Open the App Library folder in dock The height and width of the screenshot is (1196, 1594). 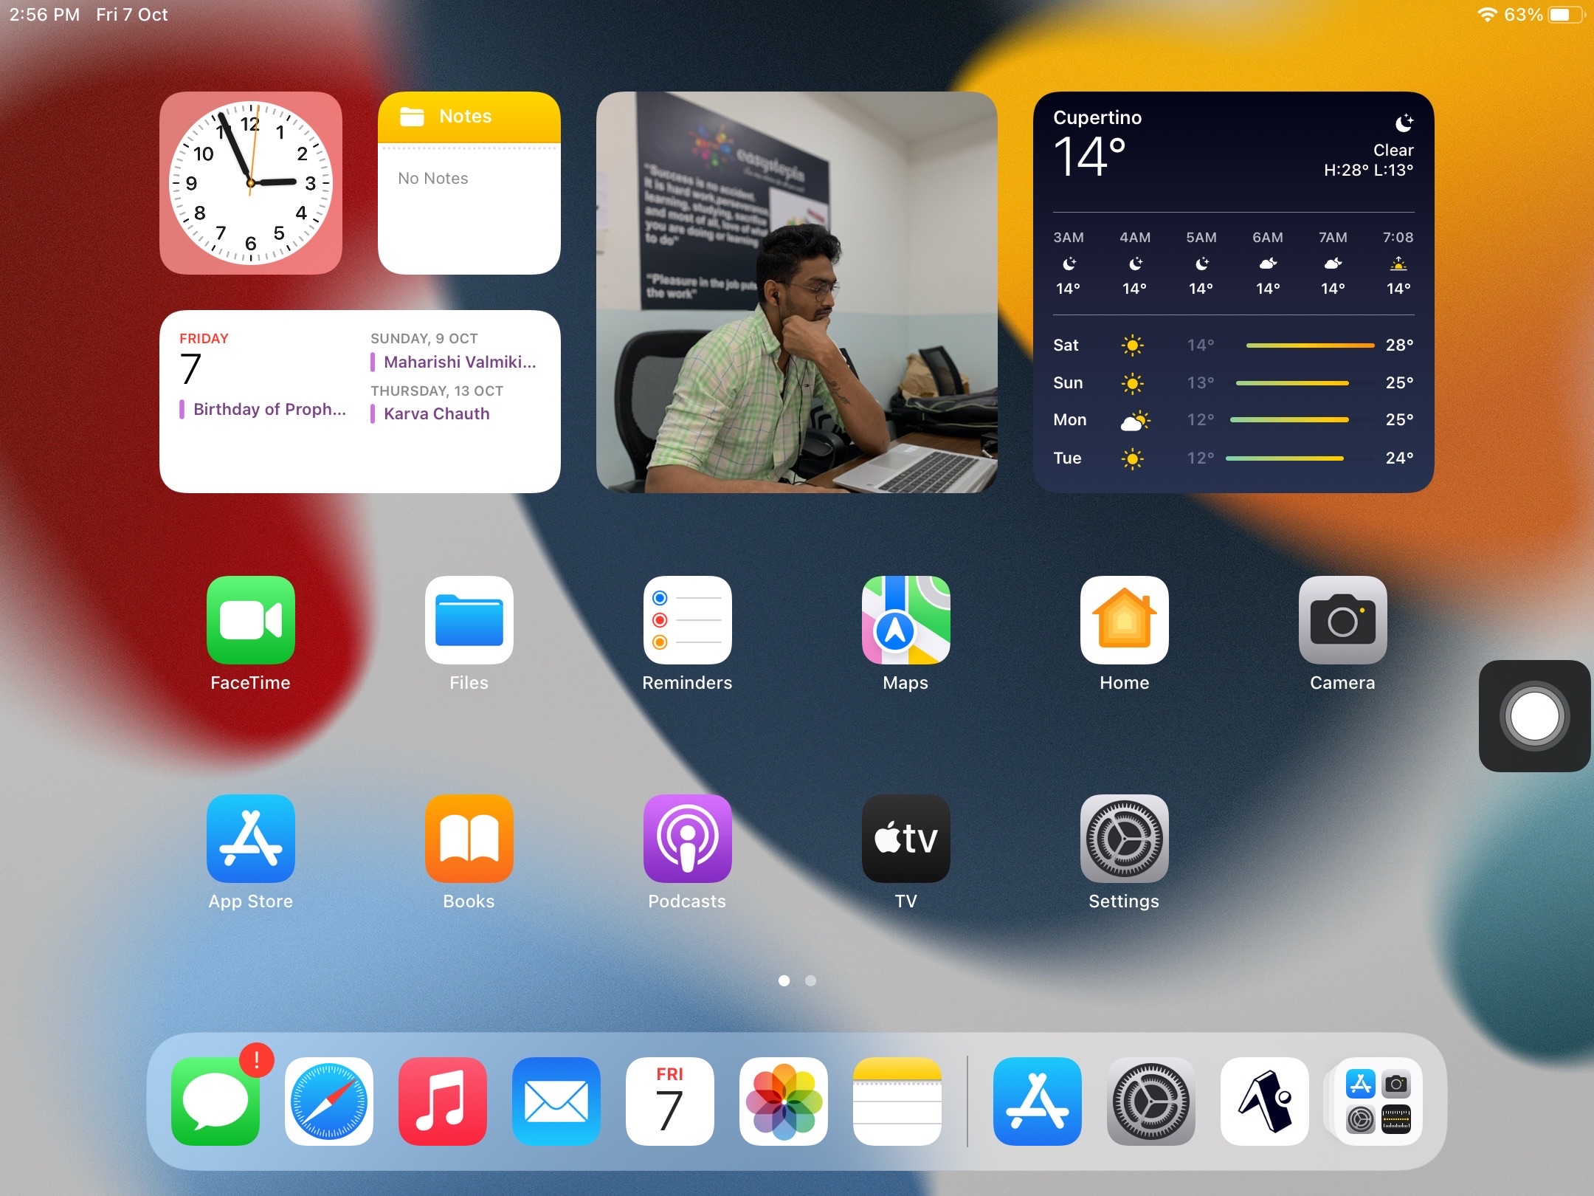coord(1379,1102)
